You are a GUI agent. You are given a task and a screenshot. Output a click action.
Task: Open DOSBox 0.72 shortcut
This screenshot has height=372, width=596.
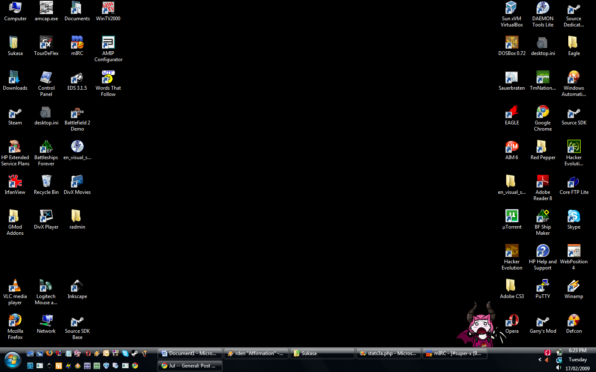pos(512,46)
